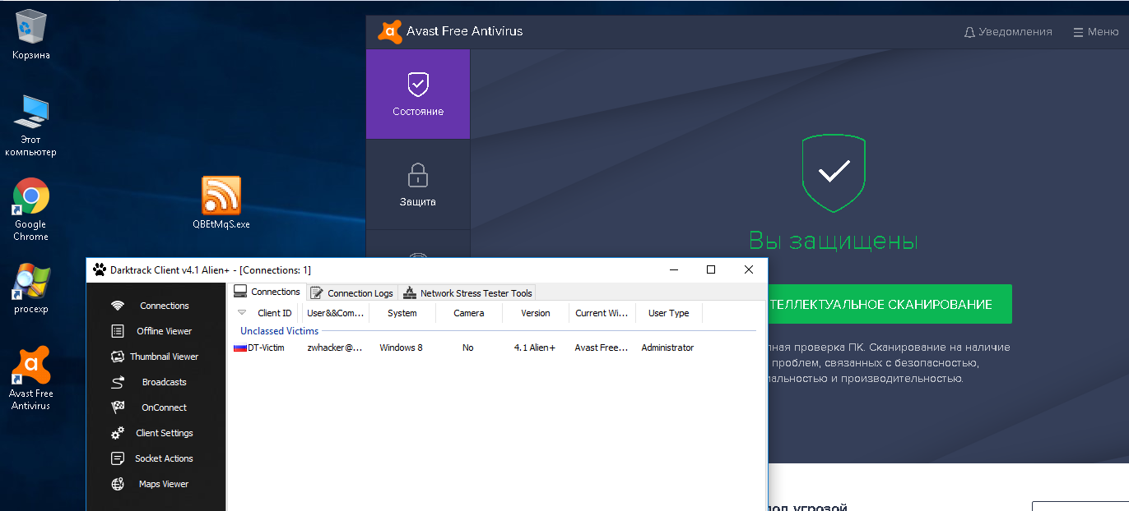Click the Maps Viewer globe icon
This screenshot has width=1129, height=511.
118,484
